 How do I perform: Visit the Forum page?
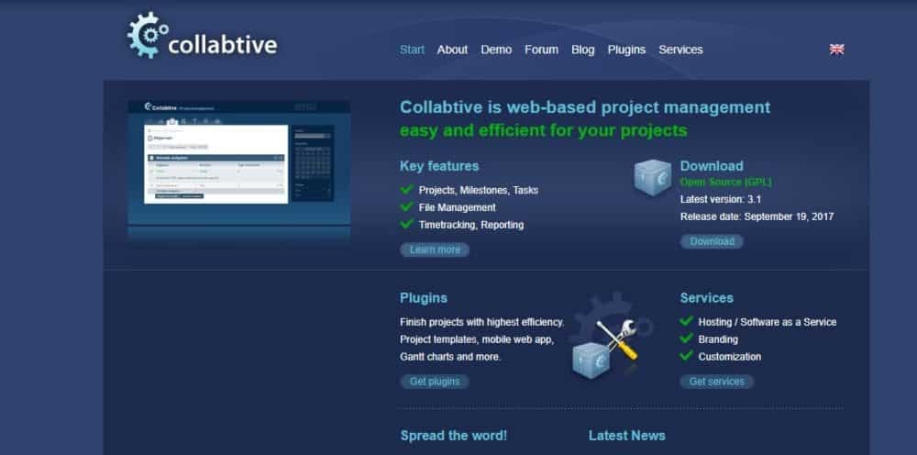[541, 50]
